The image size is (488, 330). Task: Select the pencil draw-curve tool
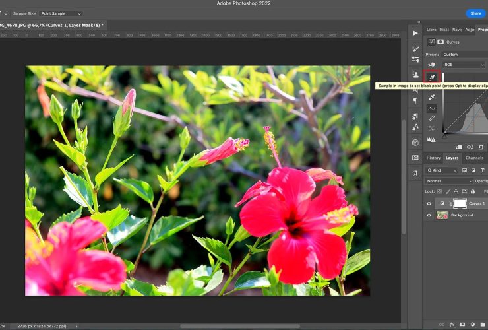coord(432,119)
